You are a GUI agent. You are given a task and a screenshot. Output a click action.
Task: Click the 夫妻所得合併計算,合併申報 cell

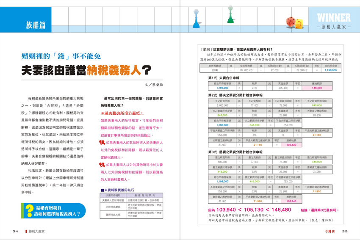[145, 200]
